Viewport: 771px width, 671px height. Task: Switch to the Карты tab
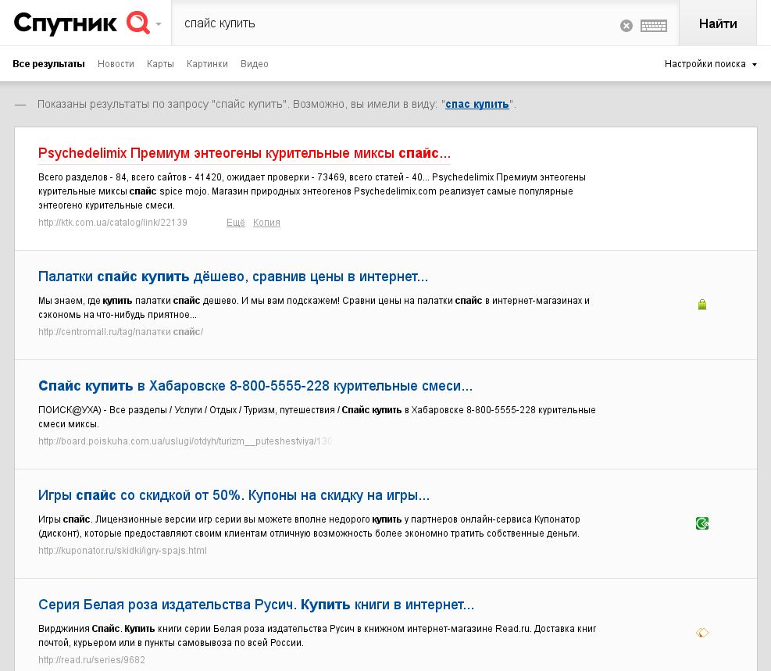[160, 64]
